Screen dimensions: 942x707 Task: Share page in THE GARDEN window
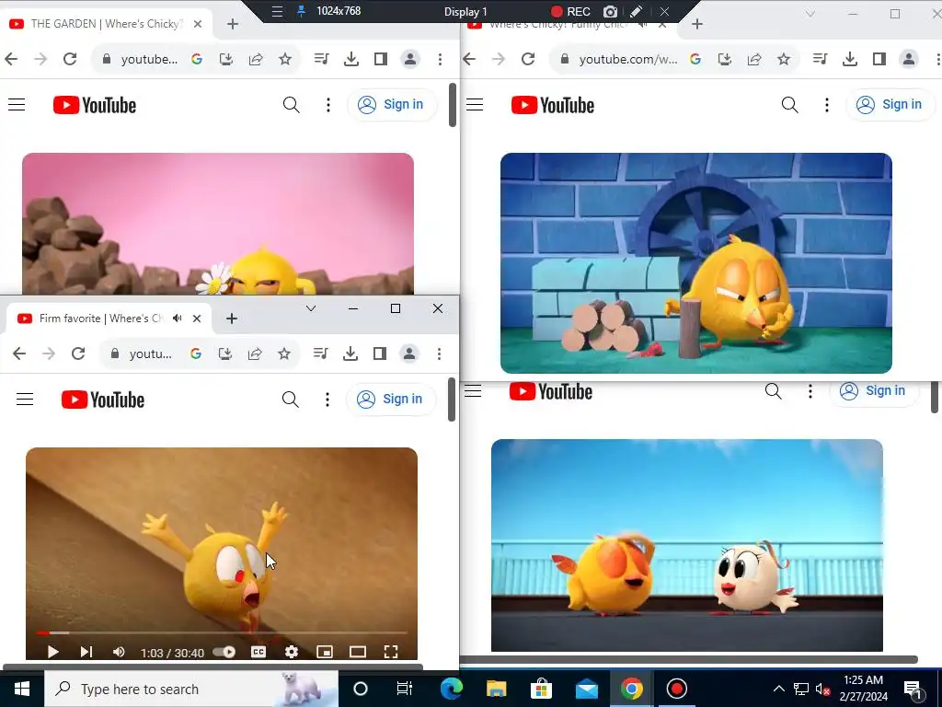tap(256, 59)
